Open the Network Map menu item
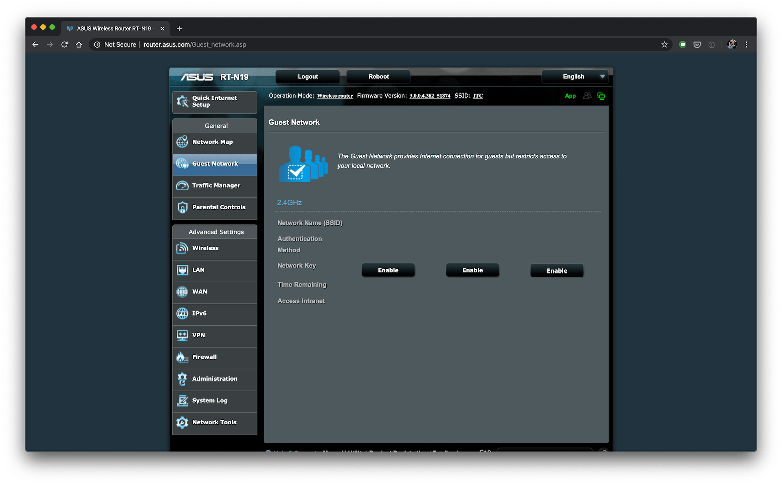782x485 pixels. click(x=215, y=142)
